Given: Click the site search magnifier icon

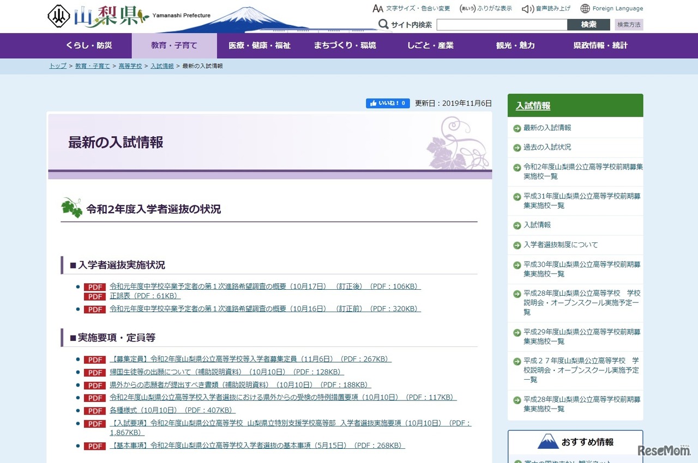Looking at the screenshot, I should pyautogui.click(x=384, y=24).
